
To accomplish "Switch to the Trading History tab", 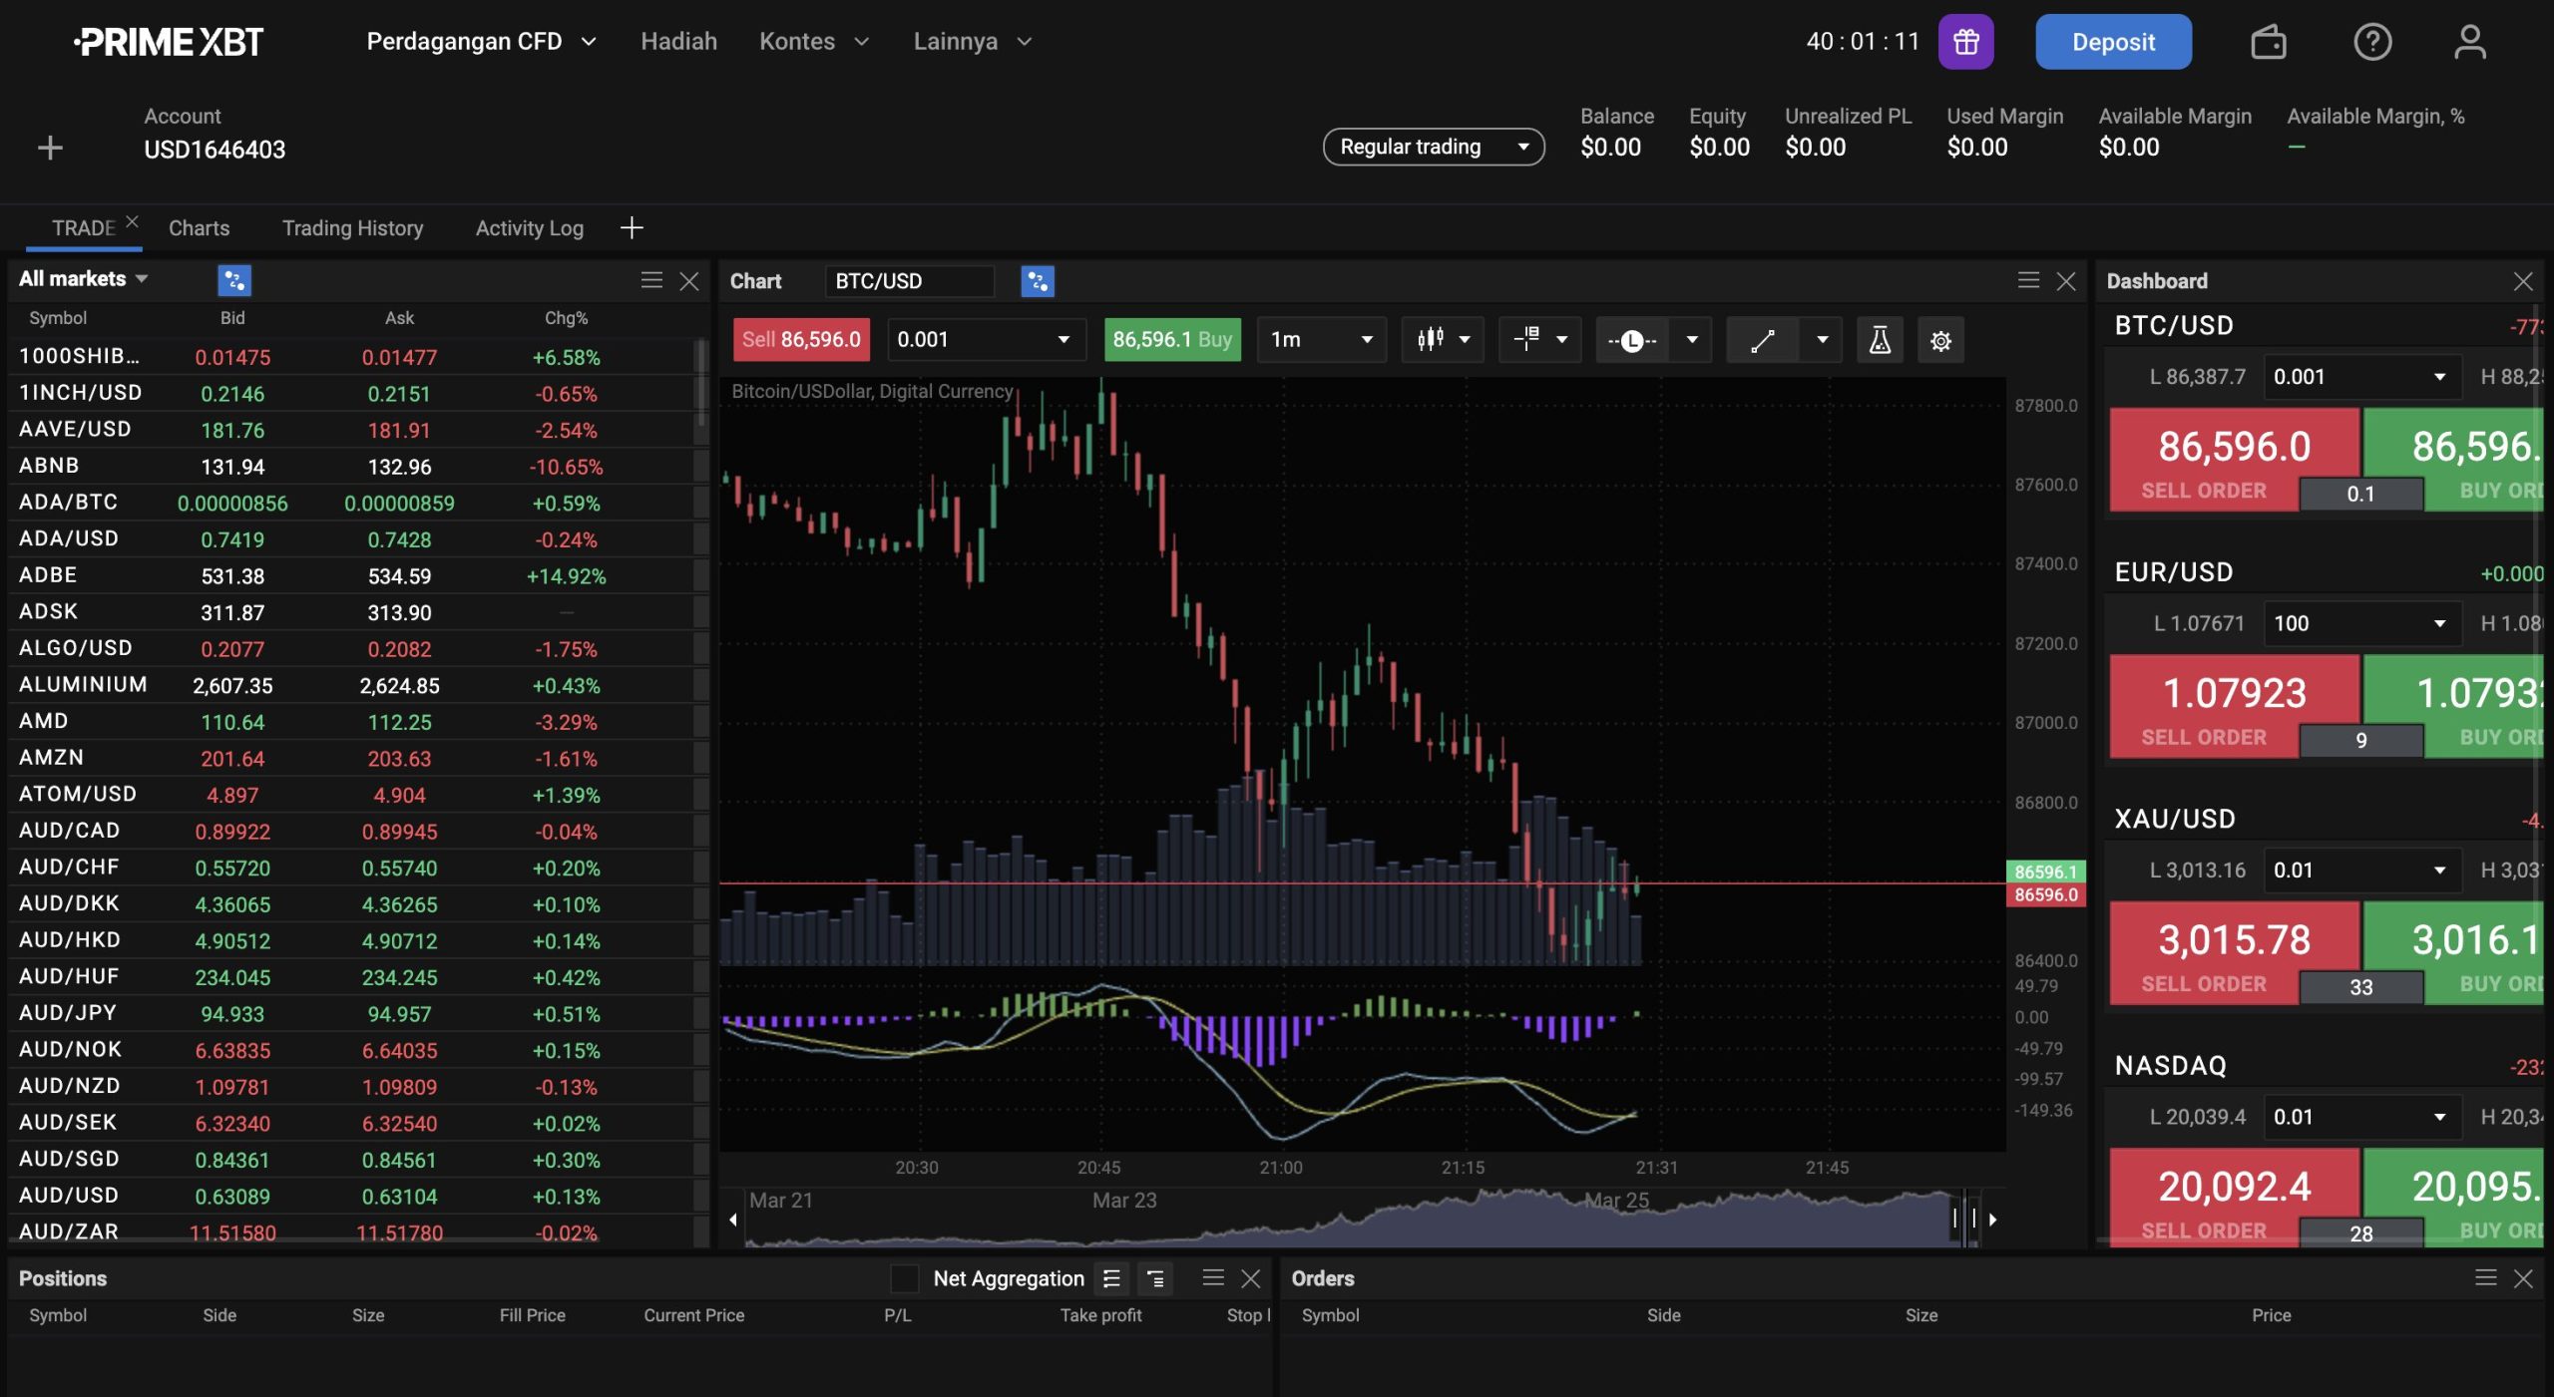I will (x=351, y=227).
